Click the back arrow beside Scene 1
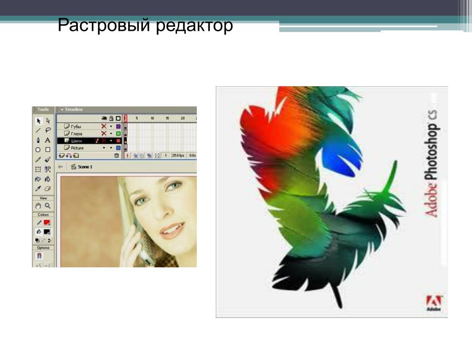The width and height of the screenshot is (472, 354). coord(60,167)
